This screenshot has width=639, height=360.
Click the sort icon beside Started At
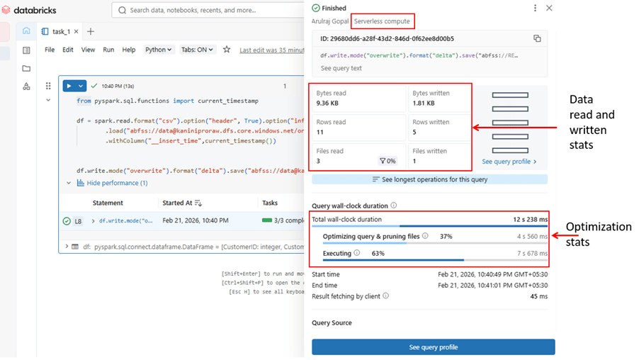tap(198, 203)
